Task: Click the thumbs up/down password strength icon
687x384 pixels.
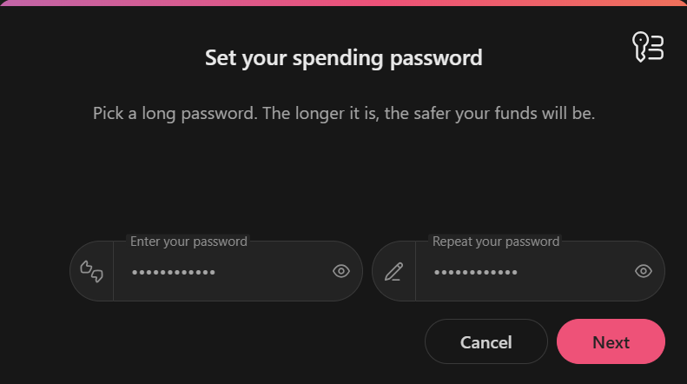Action: click(x=92, y=271)
